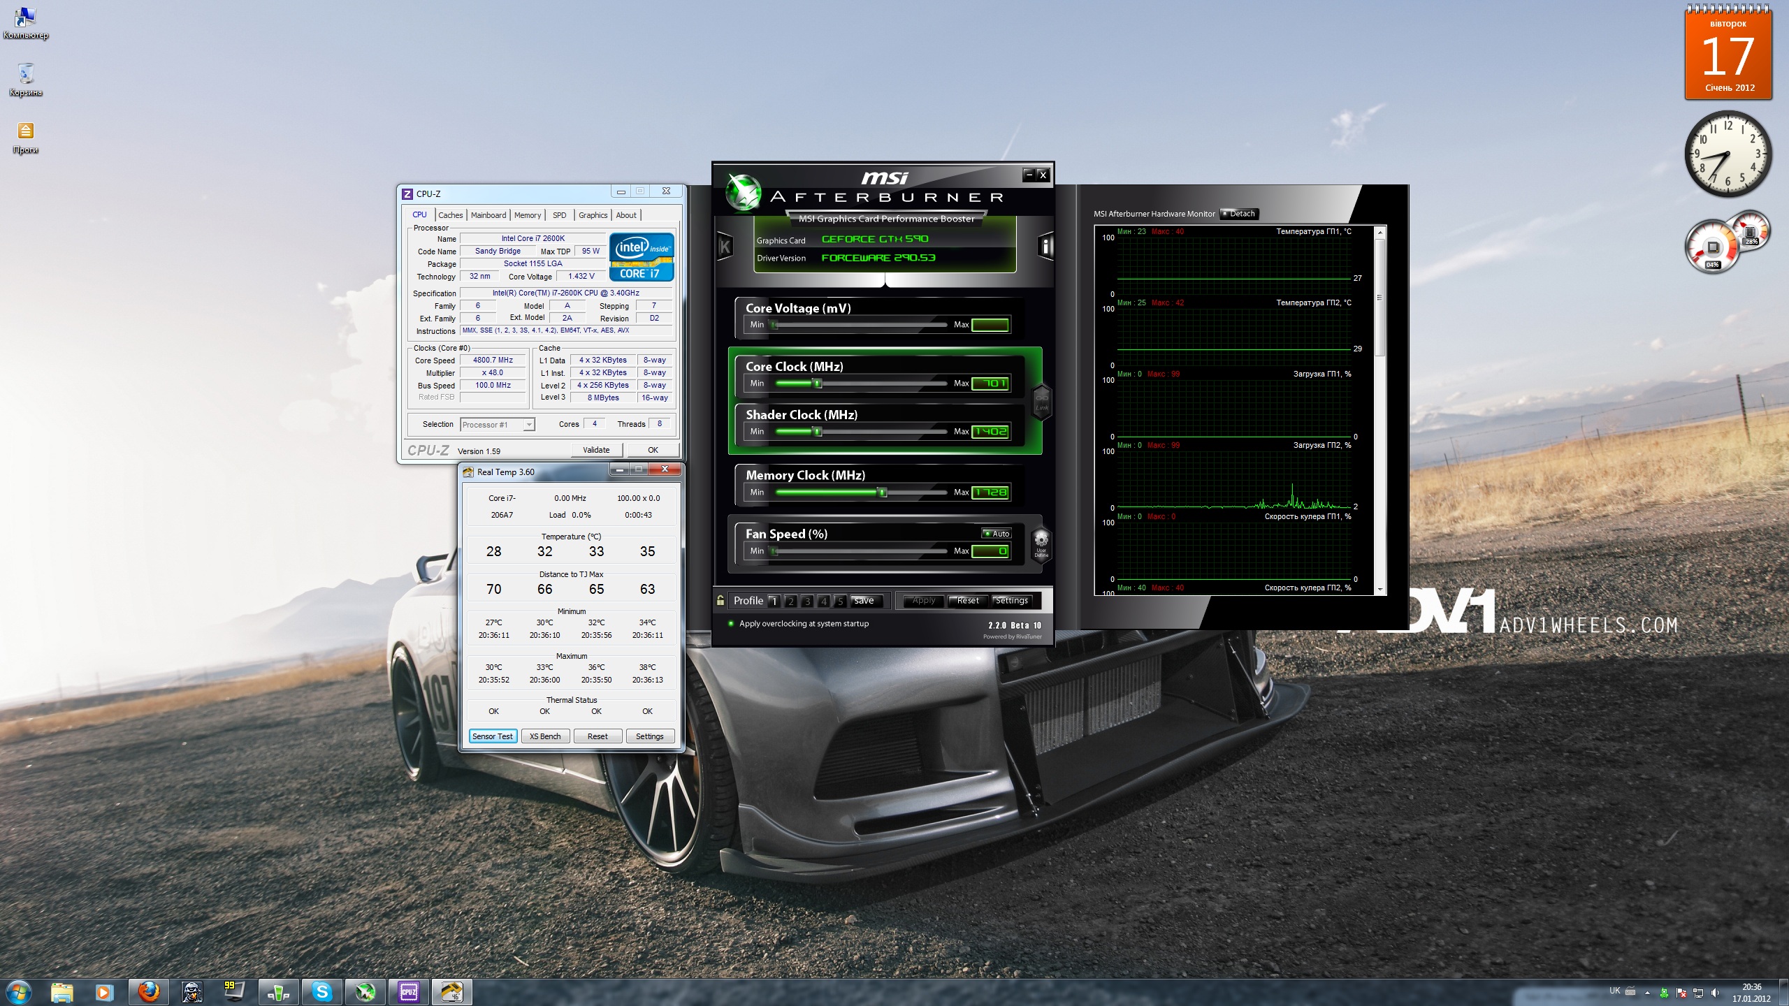Open the Afterburner info button
This screenshot has width=1789, height=1006.
1045,246
